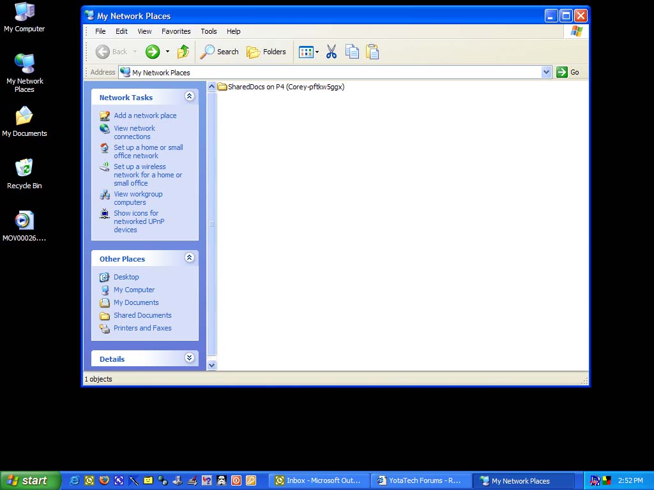654x490 pixels.
Task: Open the Edit menu
Action: (121, 31)
